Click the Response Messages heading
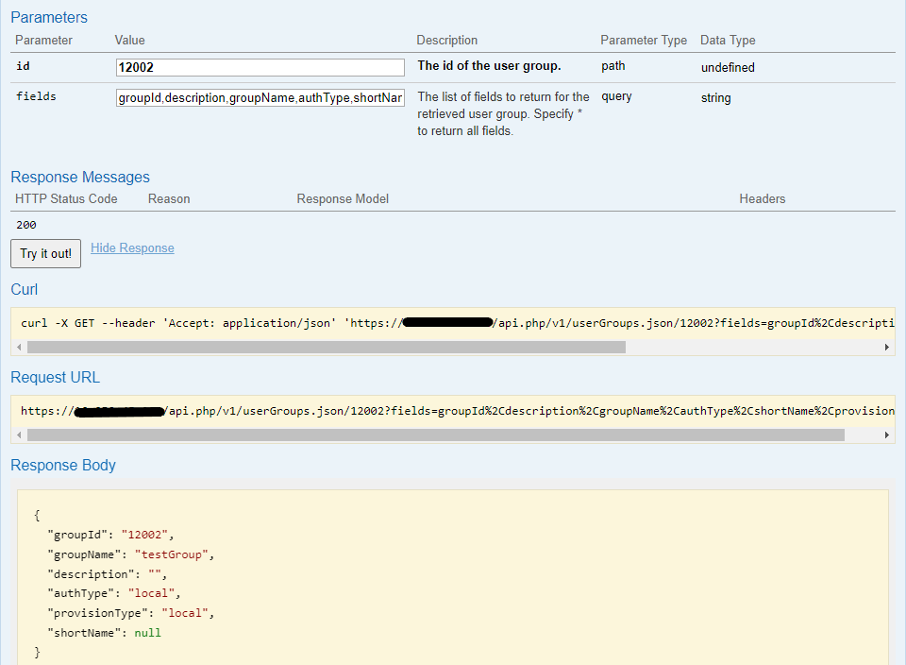This screenshot has width=906, height=665. 80,177
